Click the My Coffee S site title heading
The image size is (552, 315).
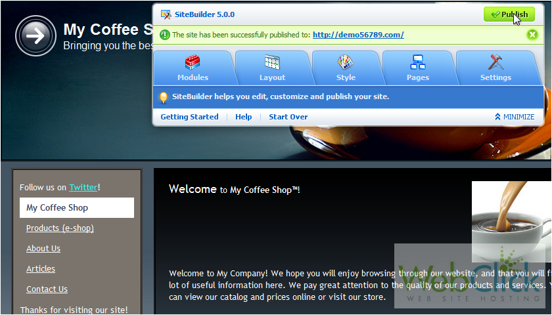pyautogui.click(x=108, y=30)
